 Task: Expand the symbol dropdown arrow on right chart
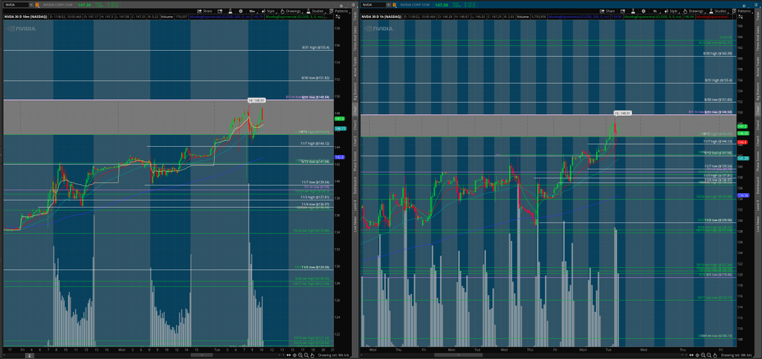coord(389,5)
